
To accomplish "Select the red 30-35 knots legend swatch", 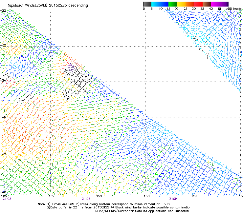I will [198, 4].
